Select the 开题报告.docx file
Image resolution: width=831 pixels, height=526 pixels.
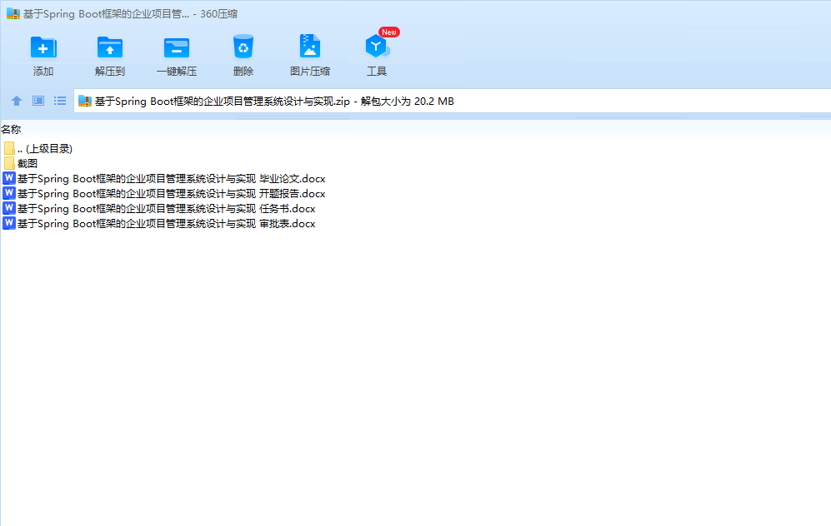coord(164,194)
